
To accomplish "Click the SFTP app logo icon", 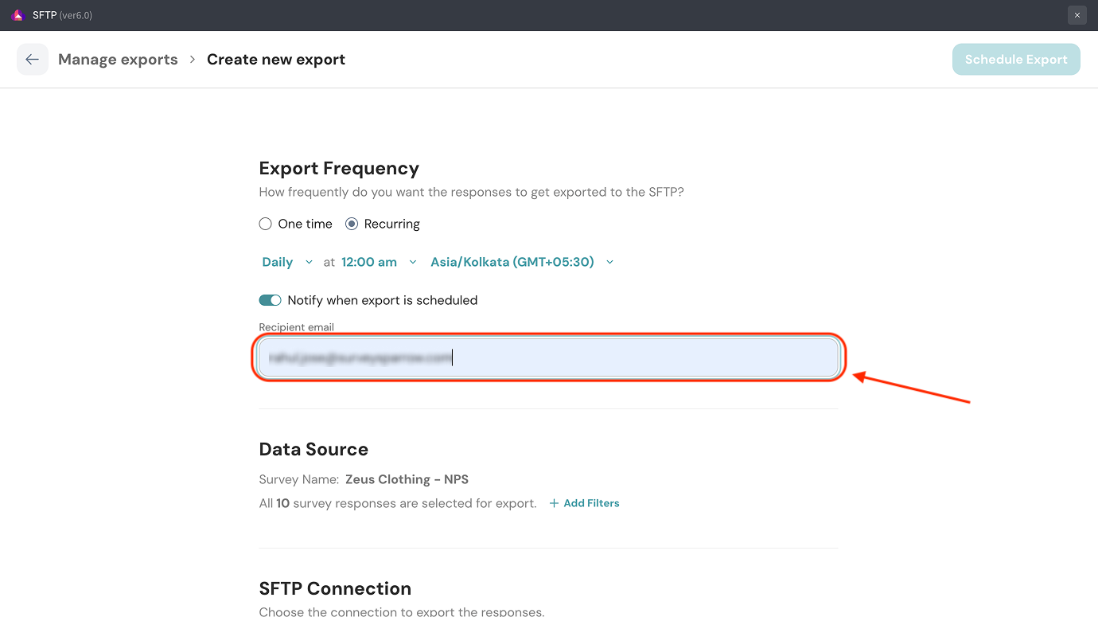I will (18, 15).
